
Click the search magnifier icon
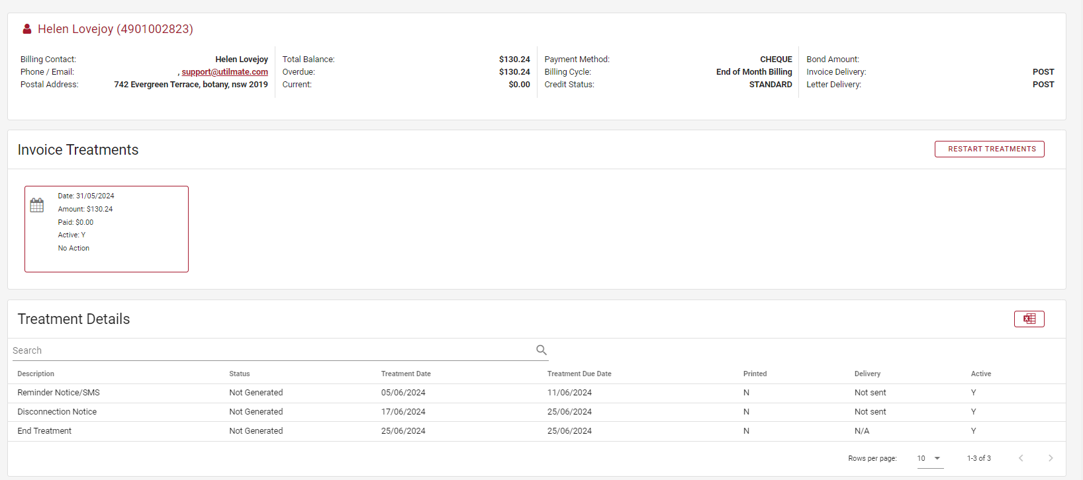coord(541,350)
